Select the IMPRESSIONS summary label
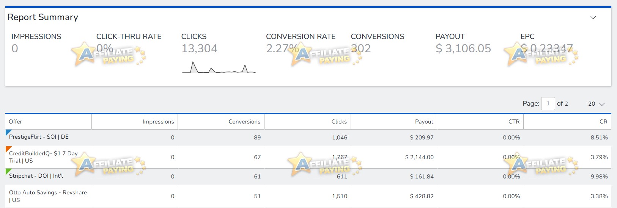This screenshot has width=617, height=208. click(36, 36)
